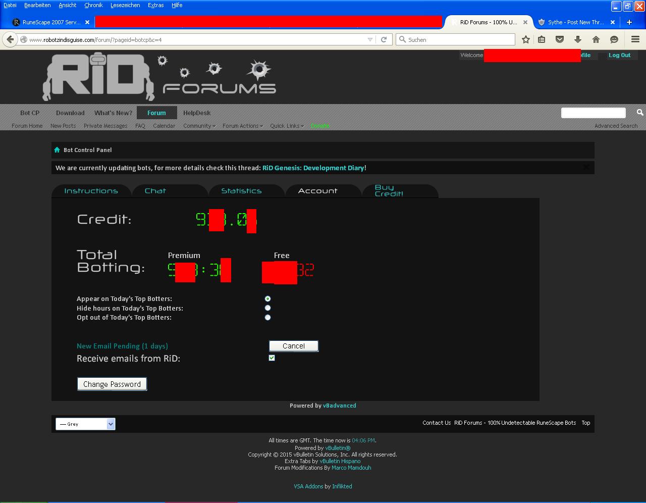Open the What's New? navigation tab
Viewport: 646px width, 503px height.
click(x=113, y=113)
